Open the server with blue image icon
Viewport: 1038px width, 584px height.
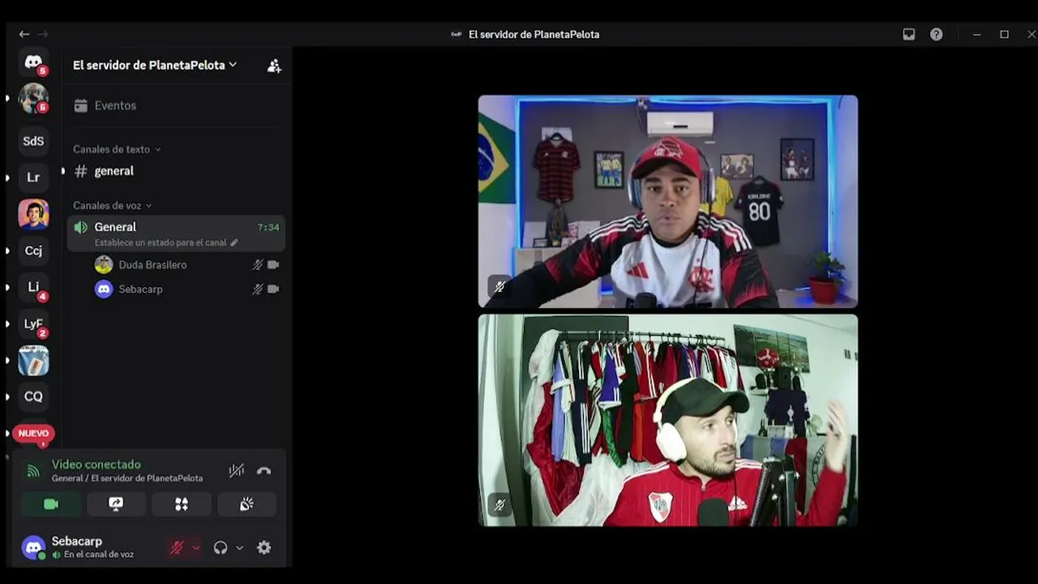click(33, 360)
